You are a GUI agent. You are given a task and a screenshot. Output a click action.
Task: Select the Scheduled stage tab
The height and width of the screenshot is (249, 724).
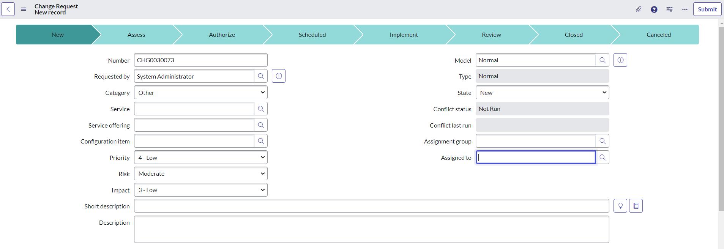pyautogui.click(x=312, y=35)
